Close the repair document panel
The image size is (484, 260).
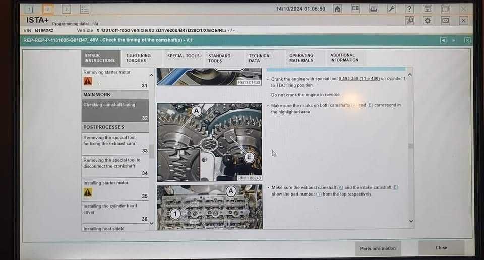pos(467,40)
